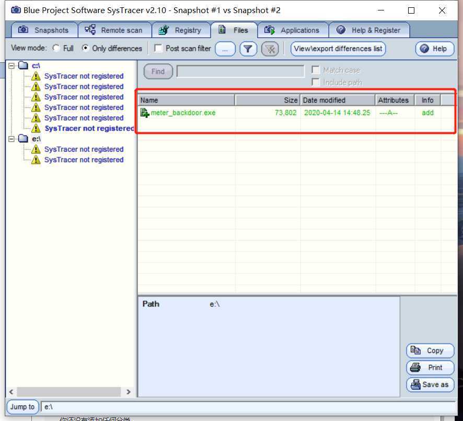The image size is (463, 421).
Task: Click the ellipsis filter settings button
Action: 225,49
